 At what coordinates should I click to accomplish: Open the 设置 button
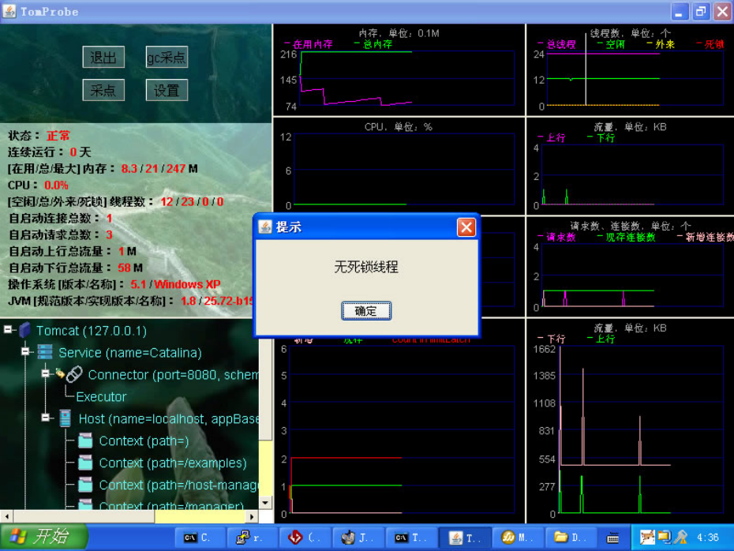[167, 90]
